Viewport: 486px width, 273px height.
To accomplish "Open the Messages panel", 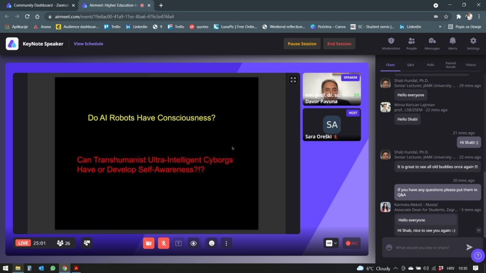I will (432, 44).
